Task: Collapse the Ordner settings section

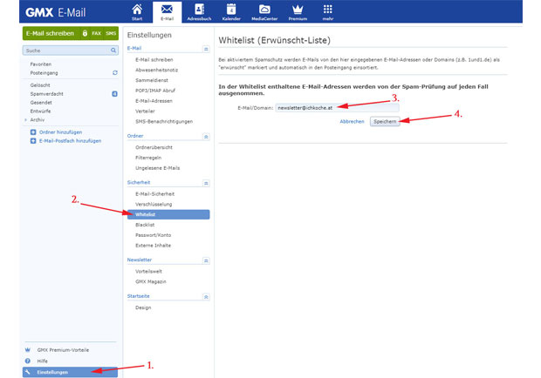Action: coord(205,136)
